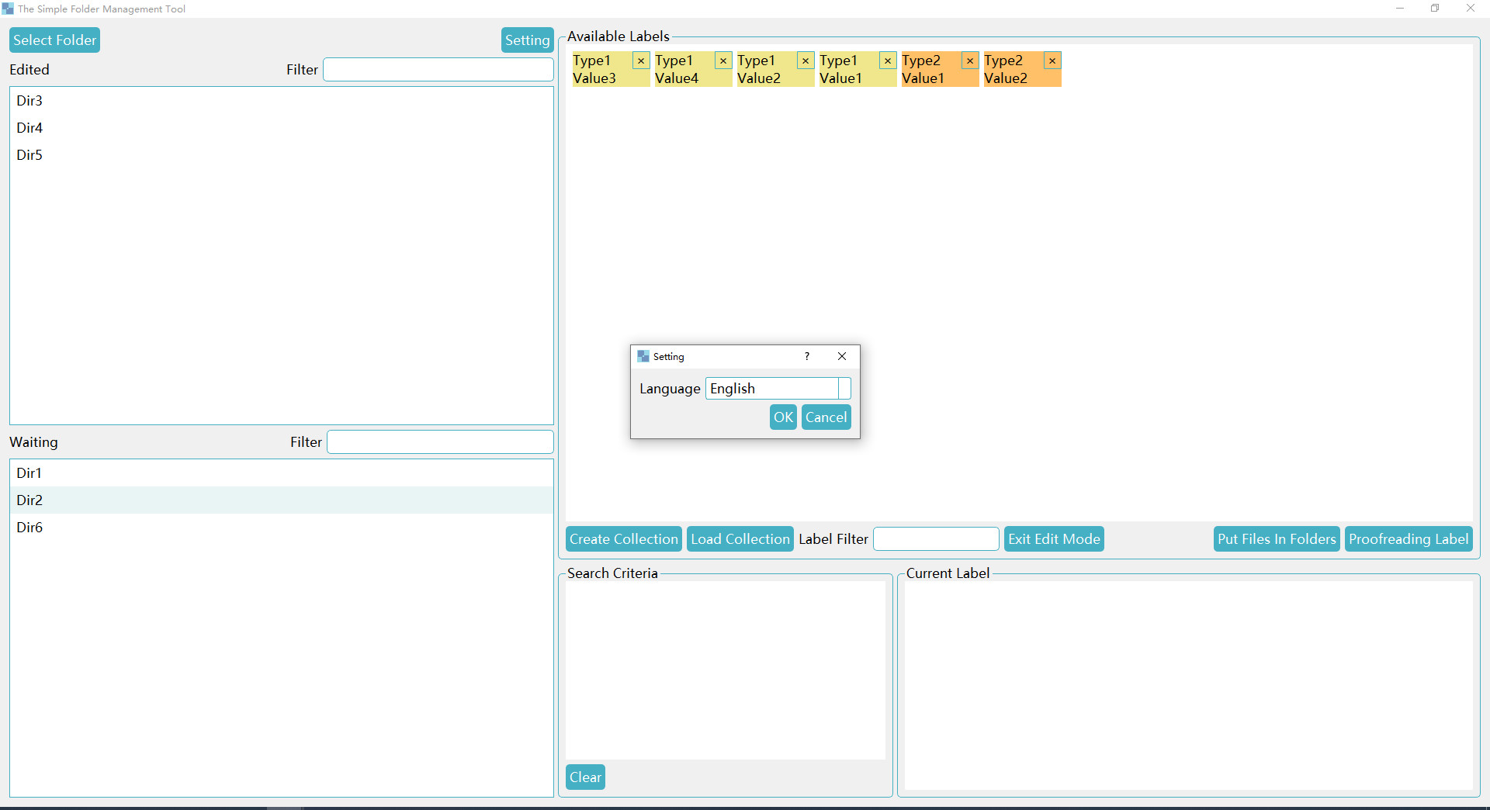
Task: Click Proofreading Label
Action: [1409, 538]
